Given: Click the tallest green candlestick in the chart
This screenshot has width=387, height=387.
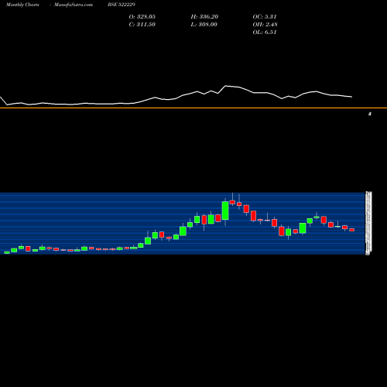Looking at the screenshot, I should [x=225, y=211].
